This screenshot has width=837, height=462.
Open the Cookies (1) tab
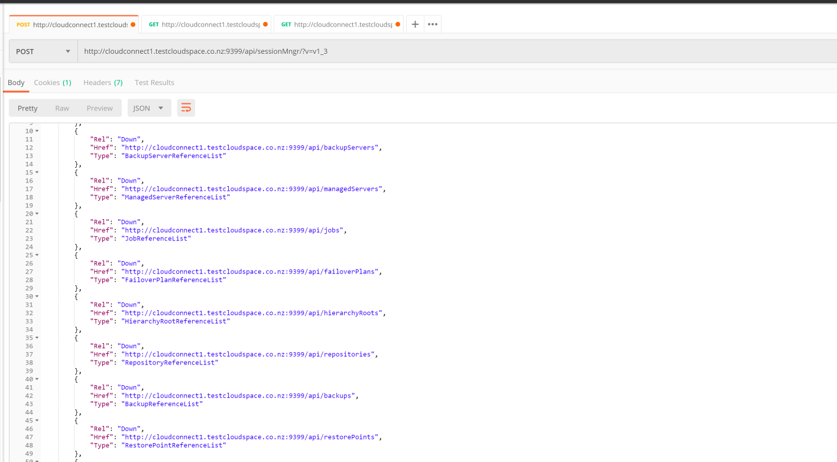[x=53, y=83]
